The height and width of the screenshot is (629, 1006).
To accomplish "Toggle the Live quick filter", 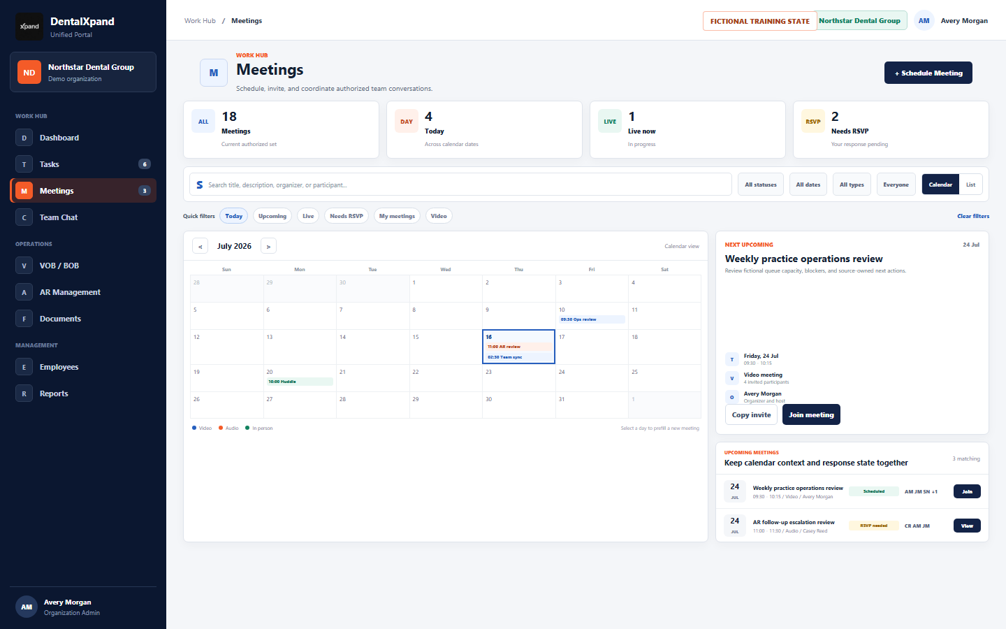I will (x=308, y=216).
